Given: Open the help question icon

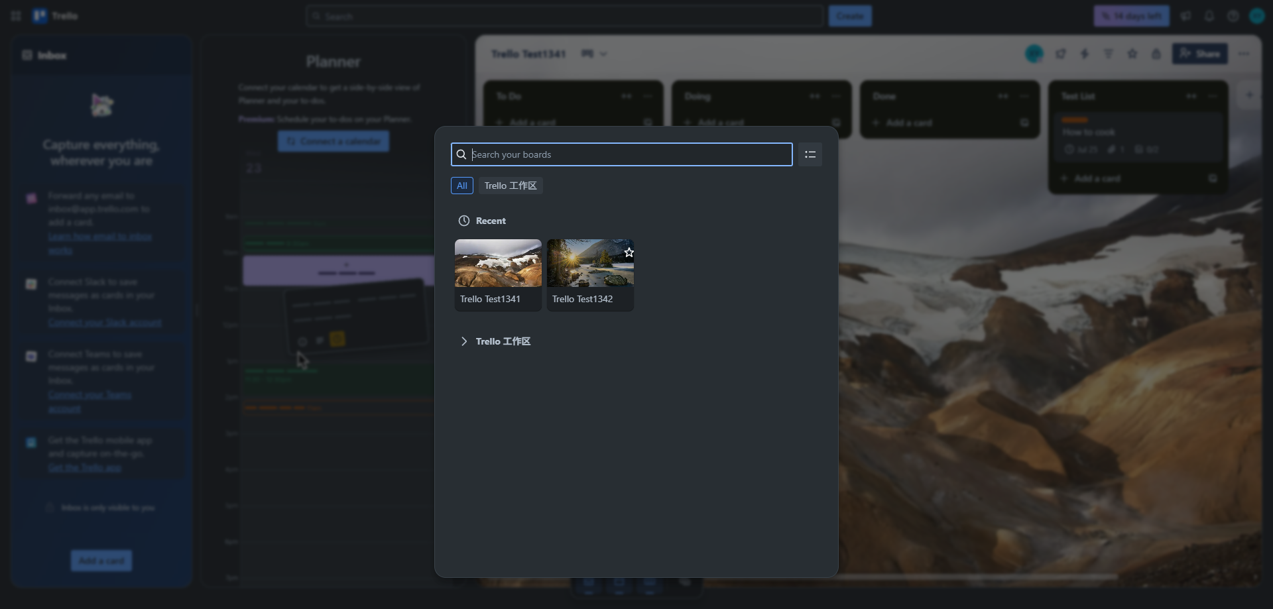Looking at the screenshot, I should (1233, 16).
